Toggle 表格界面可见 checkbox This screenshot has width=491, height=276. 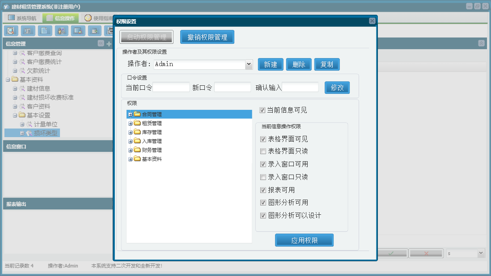pos(263,139)
